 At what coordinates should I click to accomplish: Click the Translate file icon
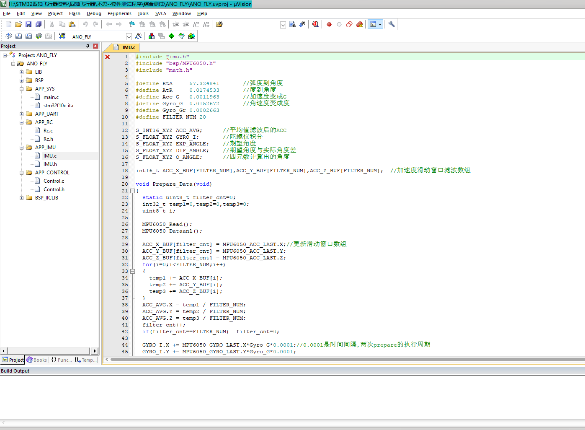pyautogui.click(x=8, y=36)
